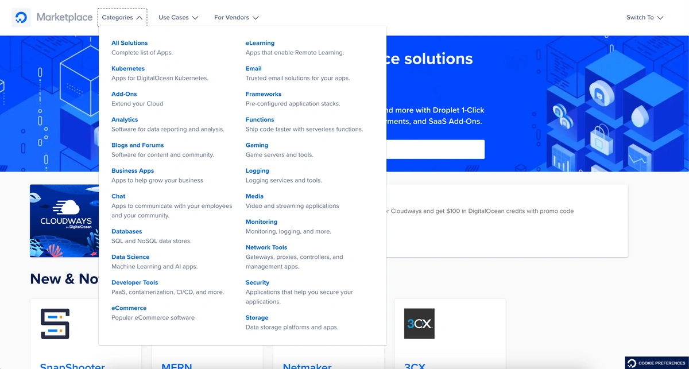Select Analytics category
This screenshot has height=369, width=689.
coord(125,119)
